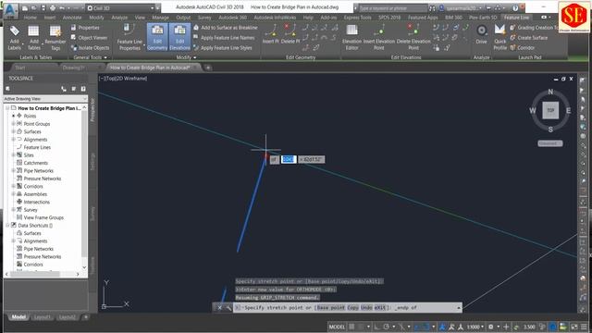This screenshot has width=592, height=333.
Task: Select Feature Lines in the Toolspace tree
Action: tap(37, 147)
